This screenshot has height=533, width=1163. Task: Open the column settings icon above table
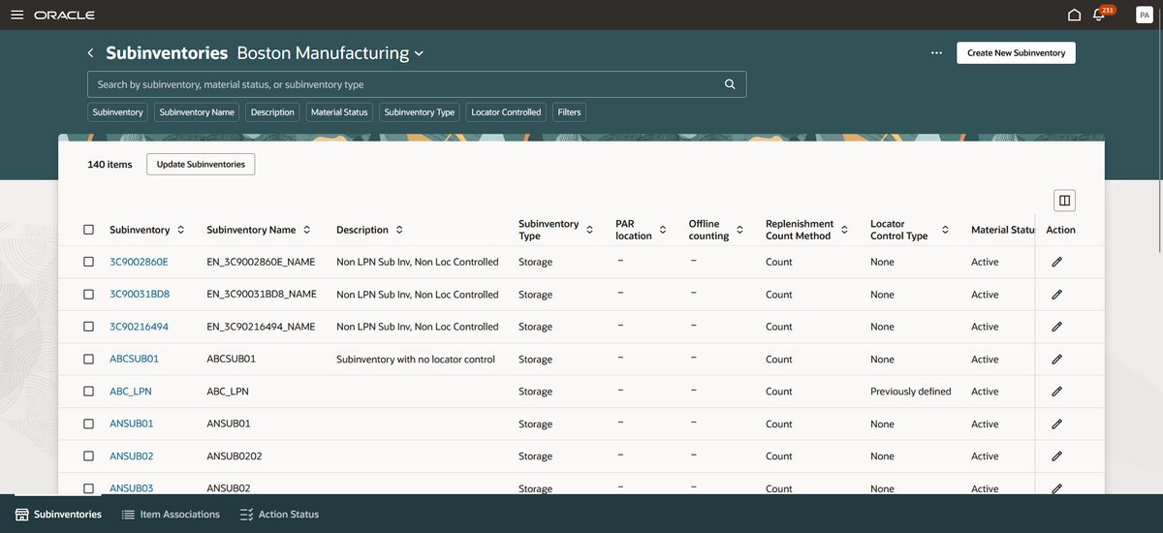[1064, 201]
